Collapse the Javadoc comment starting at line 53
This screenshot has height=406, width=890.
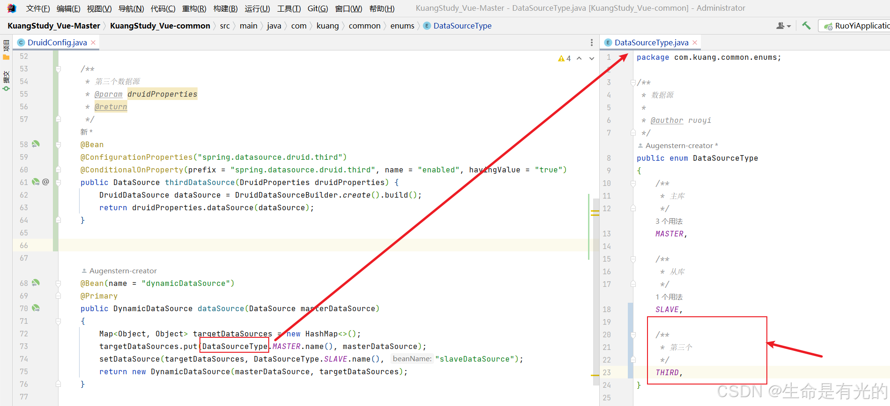(x=59, y=69)
